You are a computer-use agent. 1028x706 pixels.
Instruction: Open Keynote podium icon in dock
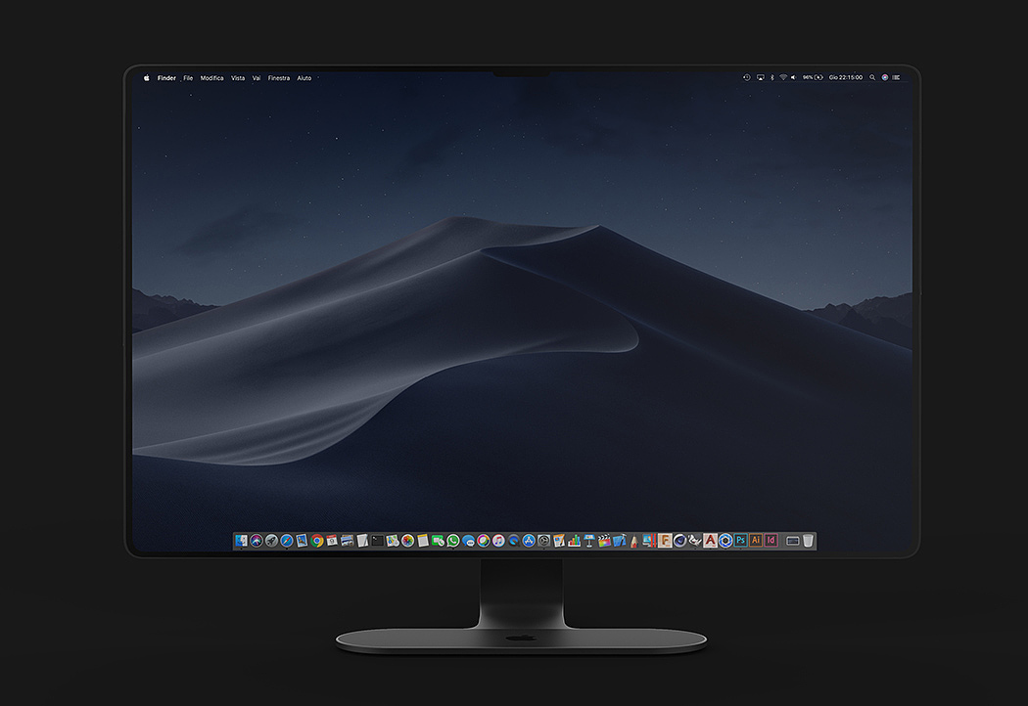pyautogui.click(x=588, y=541)
